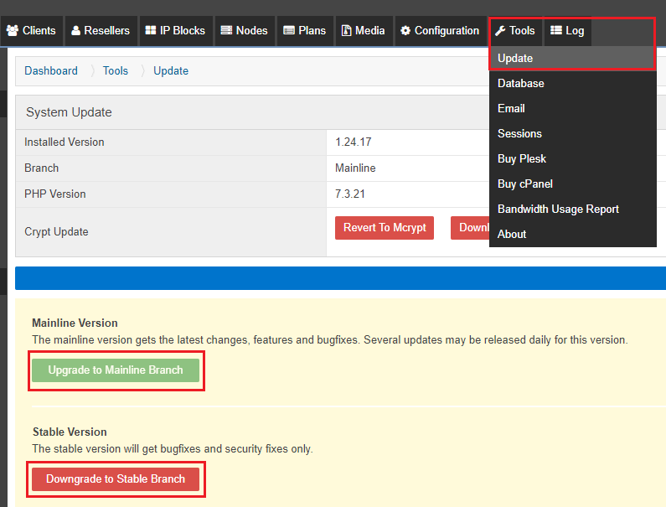666x507 pixels.
Task: Click the Clients people icon
Action: (13, 31)
